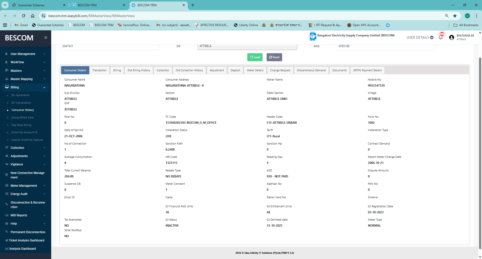The height and width of the screenshot is (259, 482).
Task: Switch to the Documents tab
Action: click(x=339, y=70)
